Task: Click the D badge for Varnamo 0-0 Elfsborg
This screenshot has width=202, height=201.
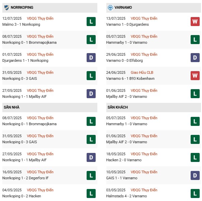Action: [x=195, y=58]
